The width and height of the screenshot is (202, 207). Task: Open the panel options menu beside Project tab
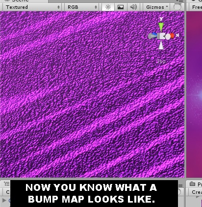[x=180, y=185]
